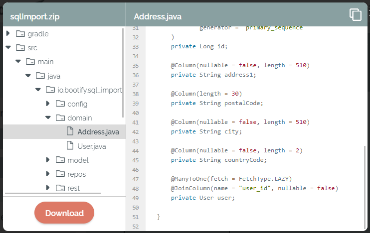Click 'private String city;' code line
Screen dimensions: 370x233
(206, 131)
